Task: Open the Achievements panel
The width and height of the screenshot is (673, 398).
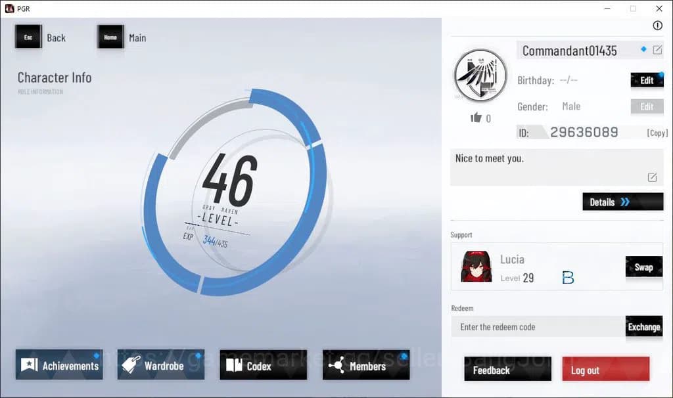Action: pyautogui.click(x=59, y=365)
